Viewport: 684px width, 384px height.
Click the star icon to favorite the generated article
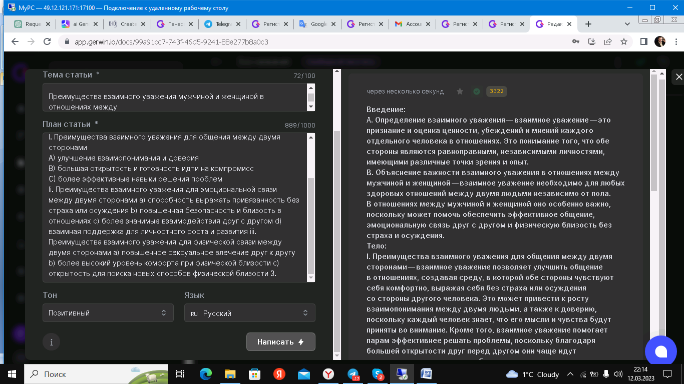tap(459, 91)
